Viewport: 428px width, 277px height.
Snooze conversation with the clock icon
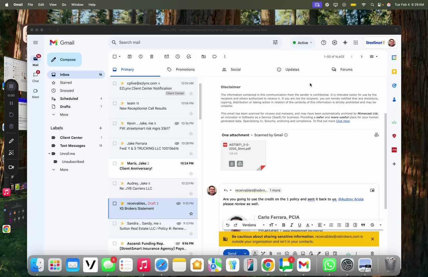178,57
